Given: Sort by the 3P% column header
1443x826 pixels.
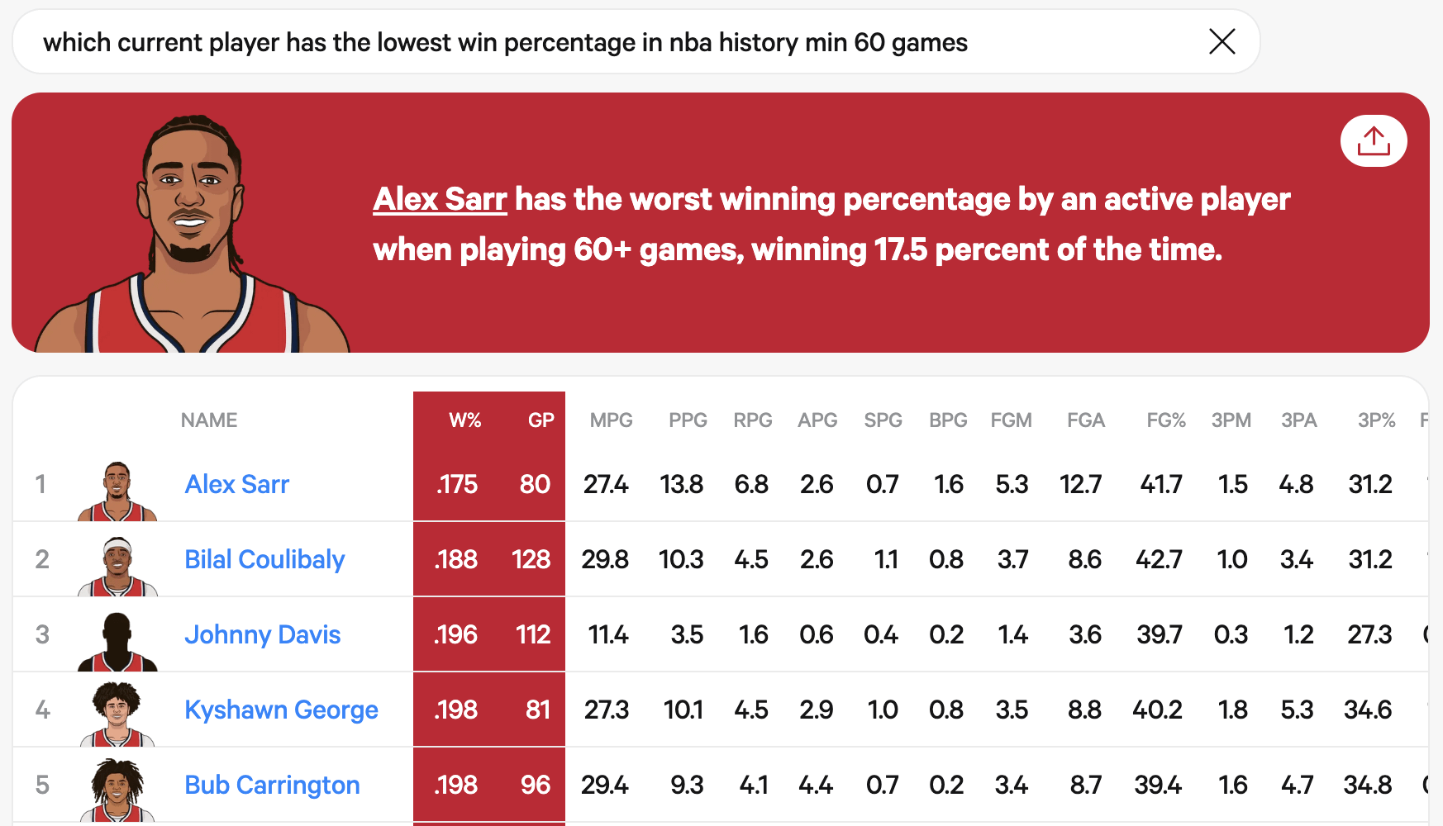Looking at the screenshot, I should pyautogui.click(x=1375, y=420).
